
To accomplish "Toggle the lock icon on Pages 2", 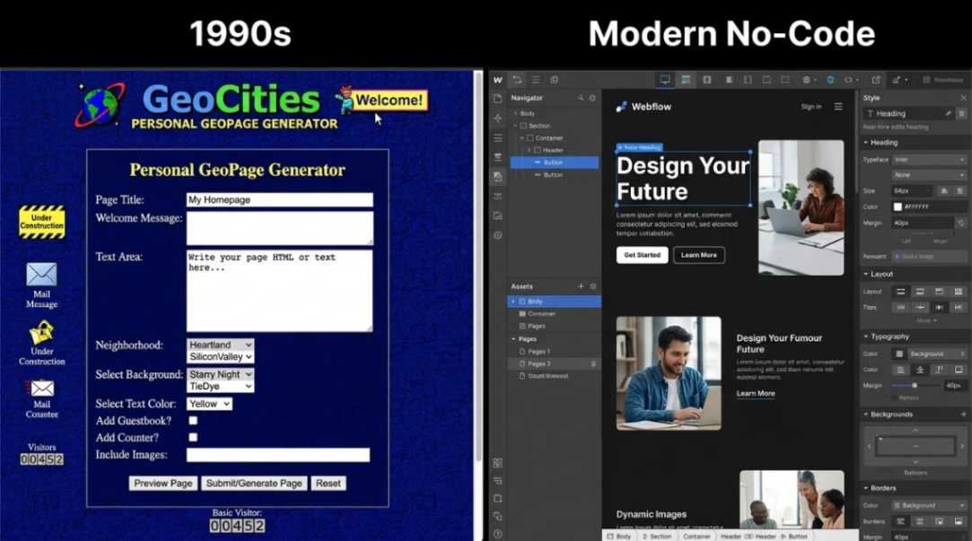I will click(593, 363).
